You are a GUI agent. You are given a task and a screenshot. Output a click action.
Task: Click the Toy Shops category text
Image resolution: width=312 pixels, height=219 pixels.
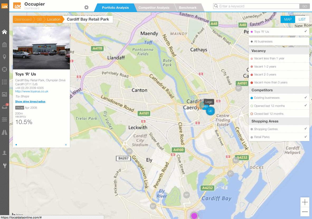[22, 96]
